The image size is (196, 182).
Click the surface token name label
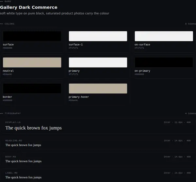(x=8, y=44)
